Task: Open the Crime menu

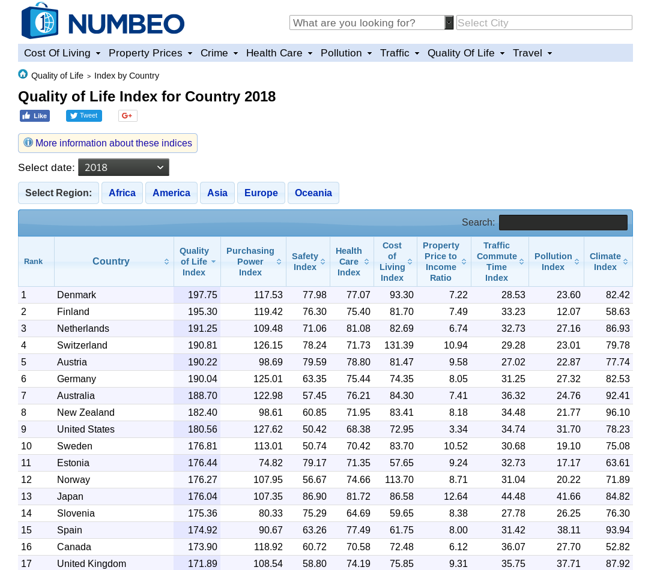Action: pos(219,53)
